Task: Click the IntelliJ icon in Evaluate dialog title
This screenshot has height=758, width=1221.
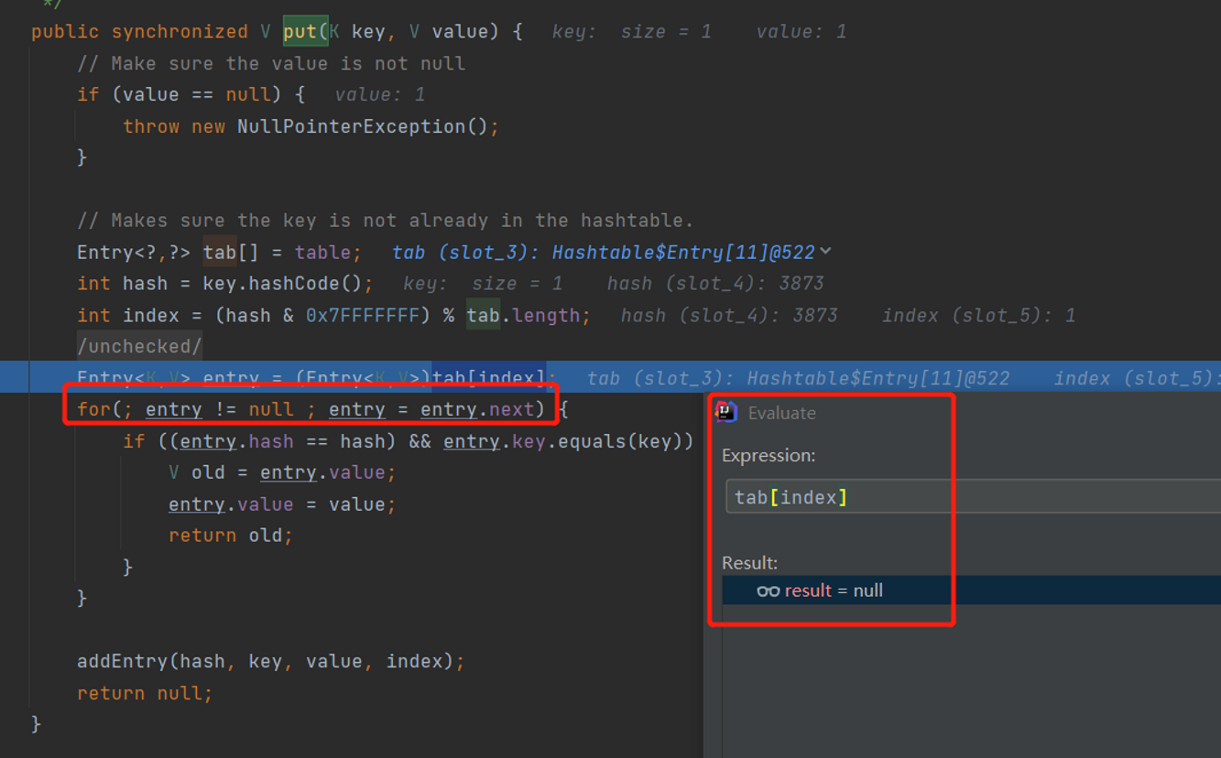Action: pos(726,412)
